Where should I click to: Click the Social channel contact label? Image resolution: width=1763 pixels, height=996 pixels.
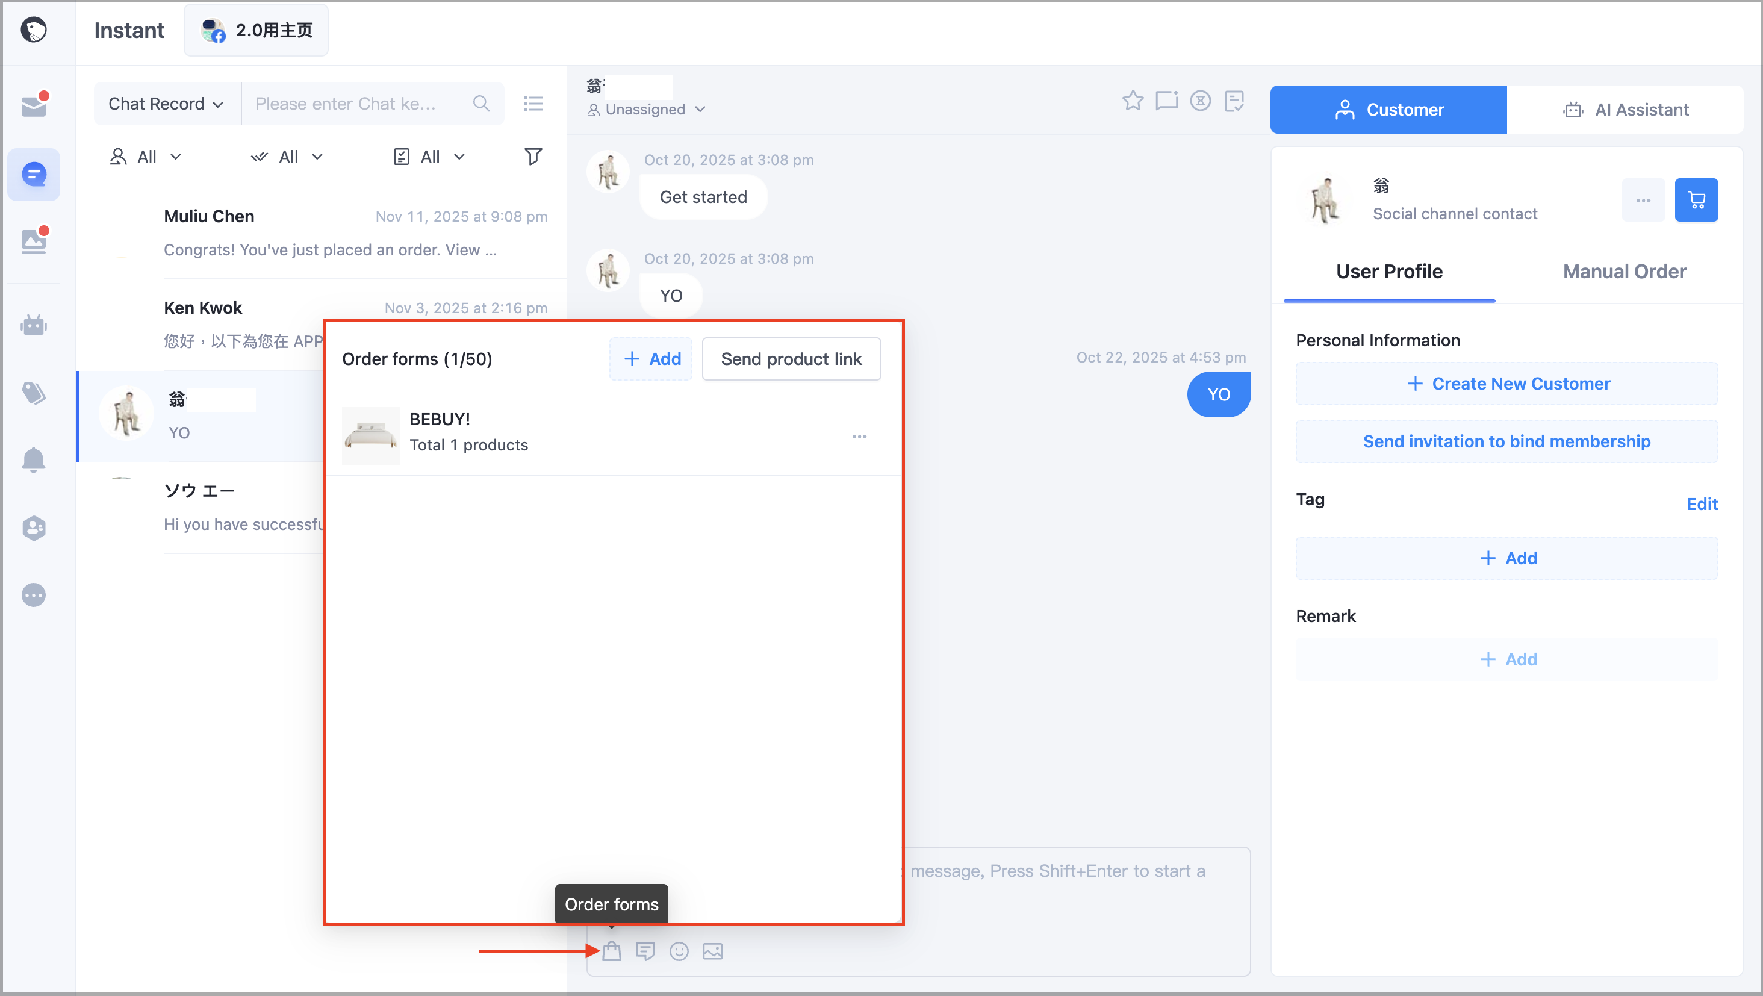tap(1455, 214)
